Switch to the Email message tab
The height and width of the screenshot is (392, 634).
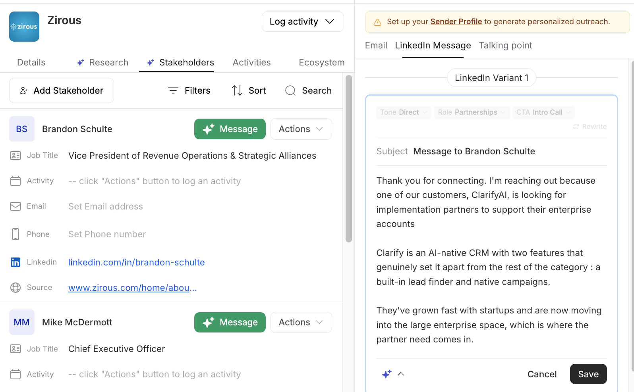pos(376,45)
